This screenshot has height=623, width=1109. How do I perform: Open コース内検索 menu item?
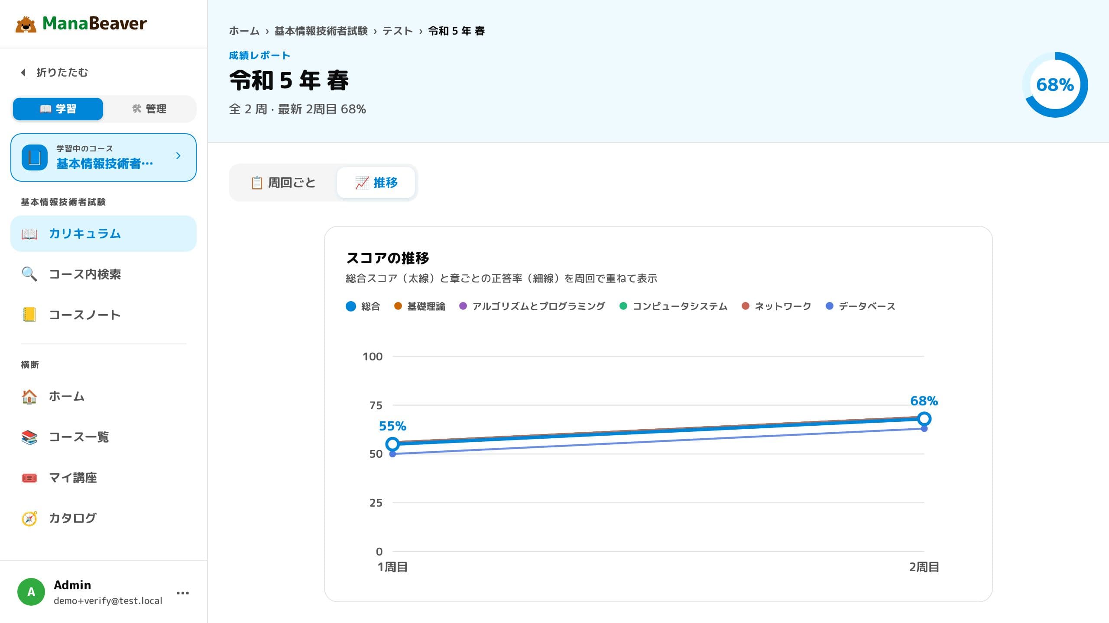pos(104,274)
